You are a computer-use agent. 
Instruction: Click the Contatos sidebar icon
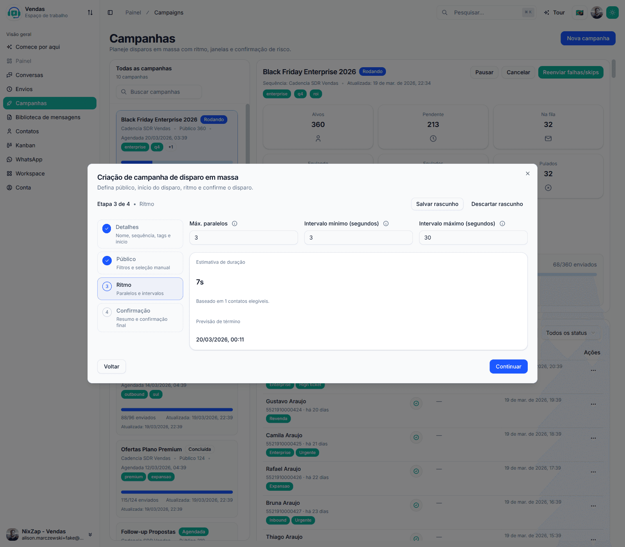point(9,131)
